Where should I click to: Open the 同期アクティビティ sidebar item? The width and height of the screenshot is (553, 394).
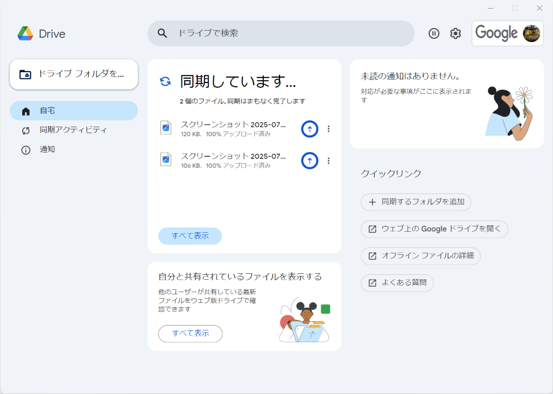(x=25, y=130)
